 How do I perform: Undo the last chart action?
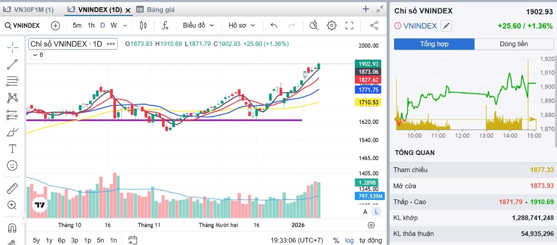coord(274,26)
